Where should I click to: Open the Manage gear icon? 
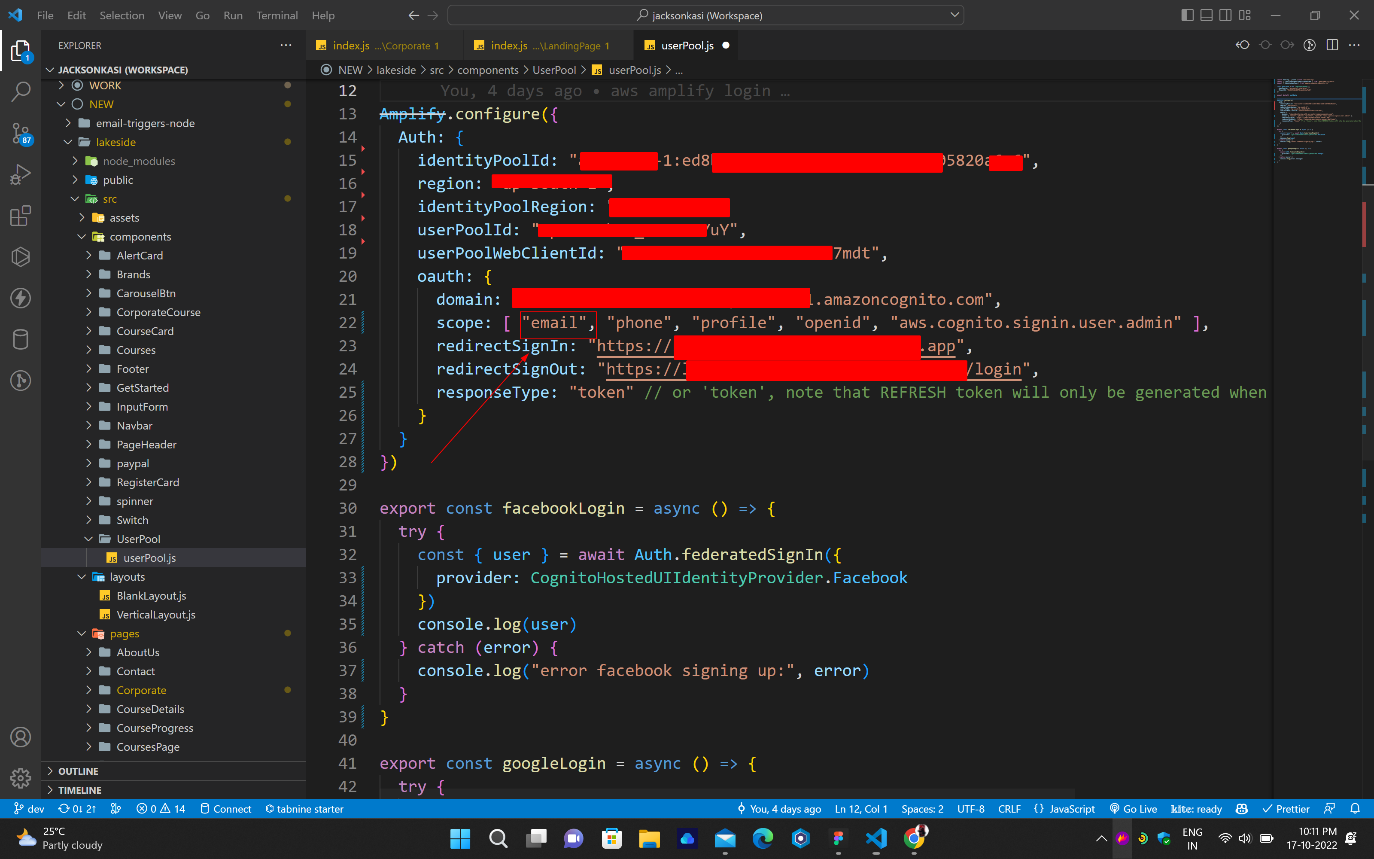click(21, 778)
